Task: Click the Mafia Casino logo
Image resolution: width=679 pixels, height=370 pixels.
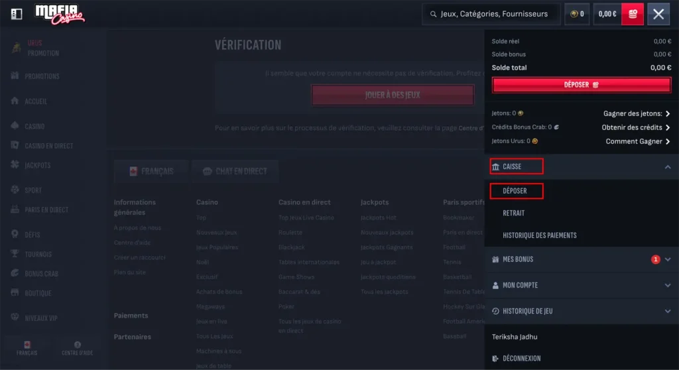Action: click(x=60, y=15)
